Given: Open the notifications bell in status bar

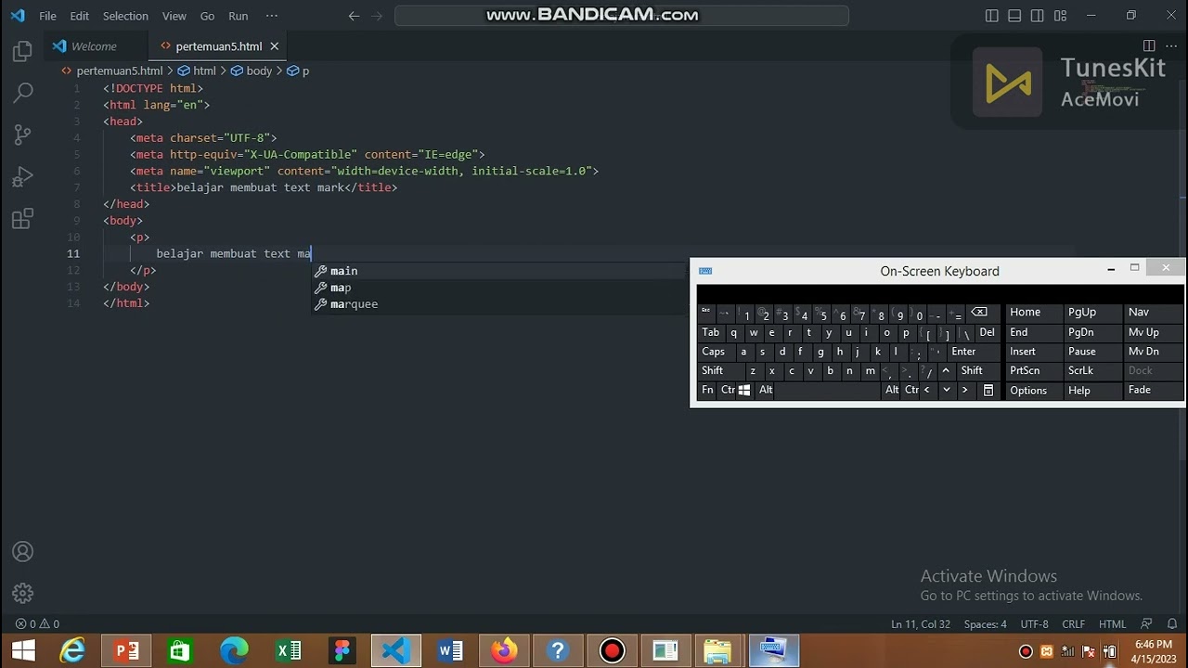Looking at the screenshot, I should click(x=1172, y=624).
